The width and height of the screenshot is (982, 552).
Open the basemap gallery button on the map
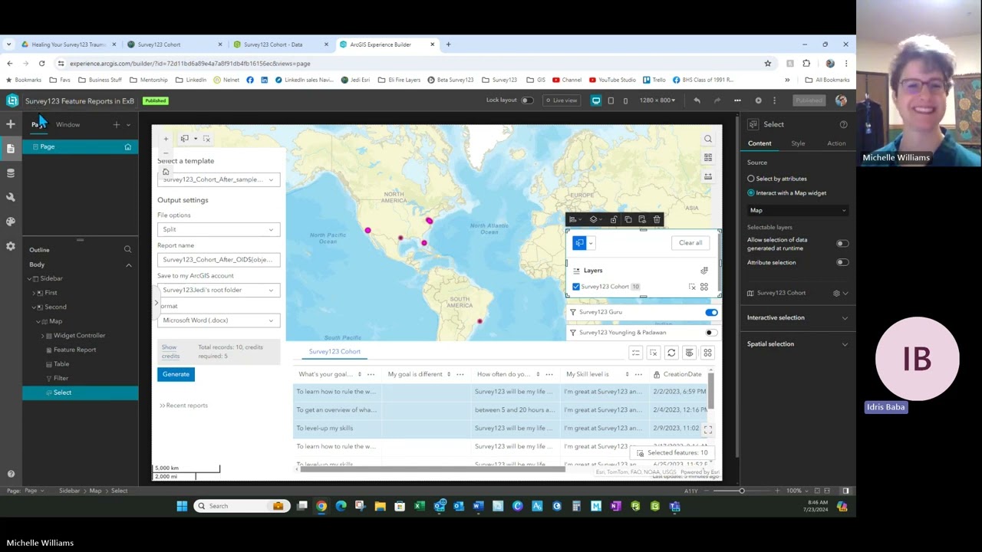(x=708, y=157)
